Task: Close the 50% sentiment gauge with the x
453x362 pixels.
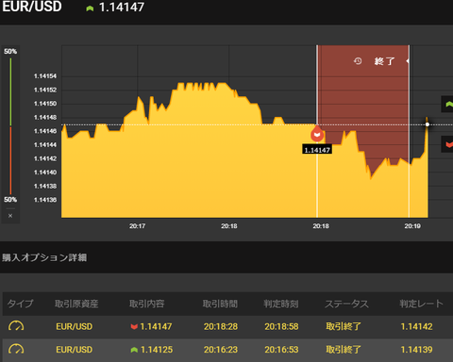Action: coord(10,216)
